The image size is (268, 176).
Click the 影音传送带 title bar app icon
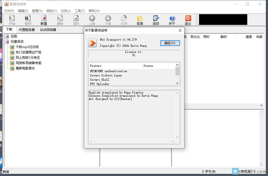(6, 4)
